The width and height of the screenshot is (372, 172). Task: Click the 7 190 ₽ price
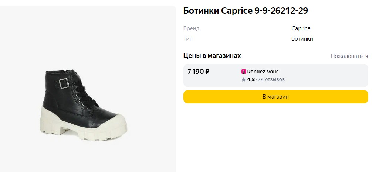click(198, 72)
